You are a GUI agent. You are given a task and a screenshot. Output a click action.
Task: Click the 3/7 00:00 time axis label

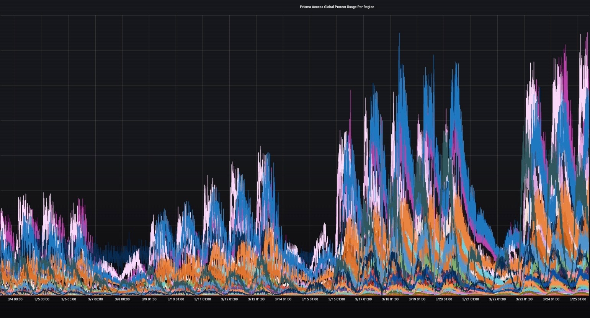pos(95,299)
